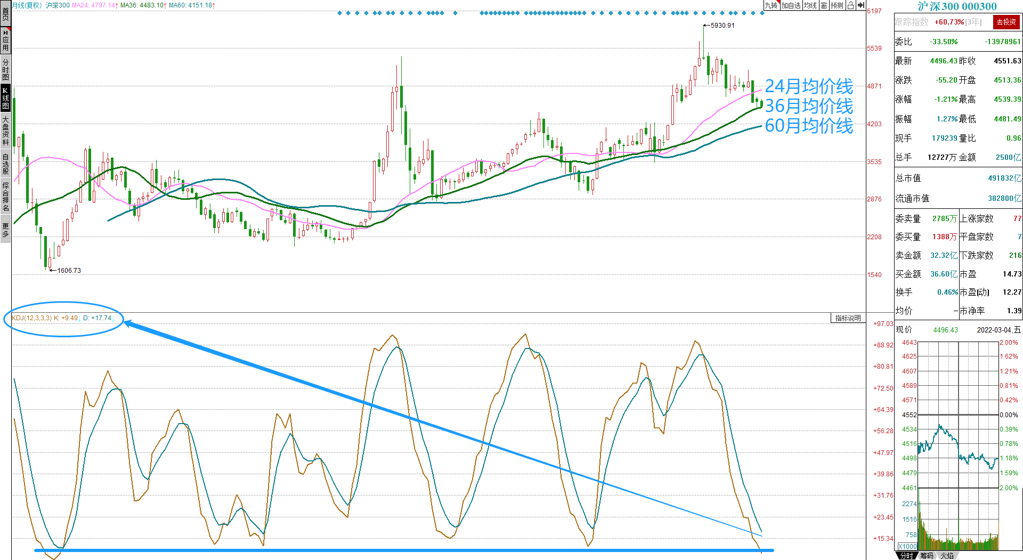Open the 窗 window layout button
The width and height of the screenshot is (1023, 560).
(x=824, y=5)
